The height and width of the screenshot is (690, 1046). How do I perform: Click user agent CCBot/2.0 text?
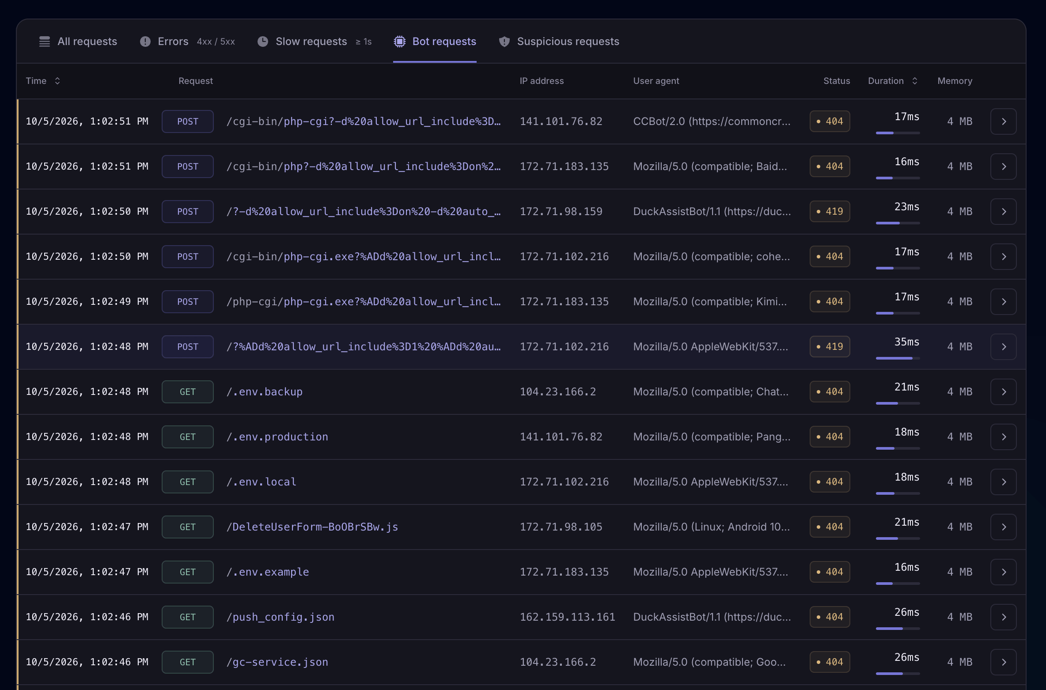(x=712, y=121)
